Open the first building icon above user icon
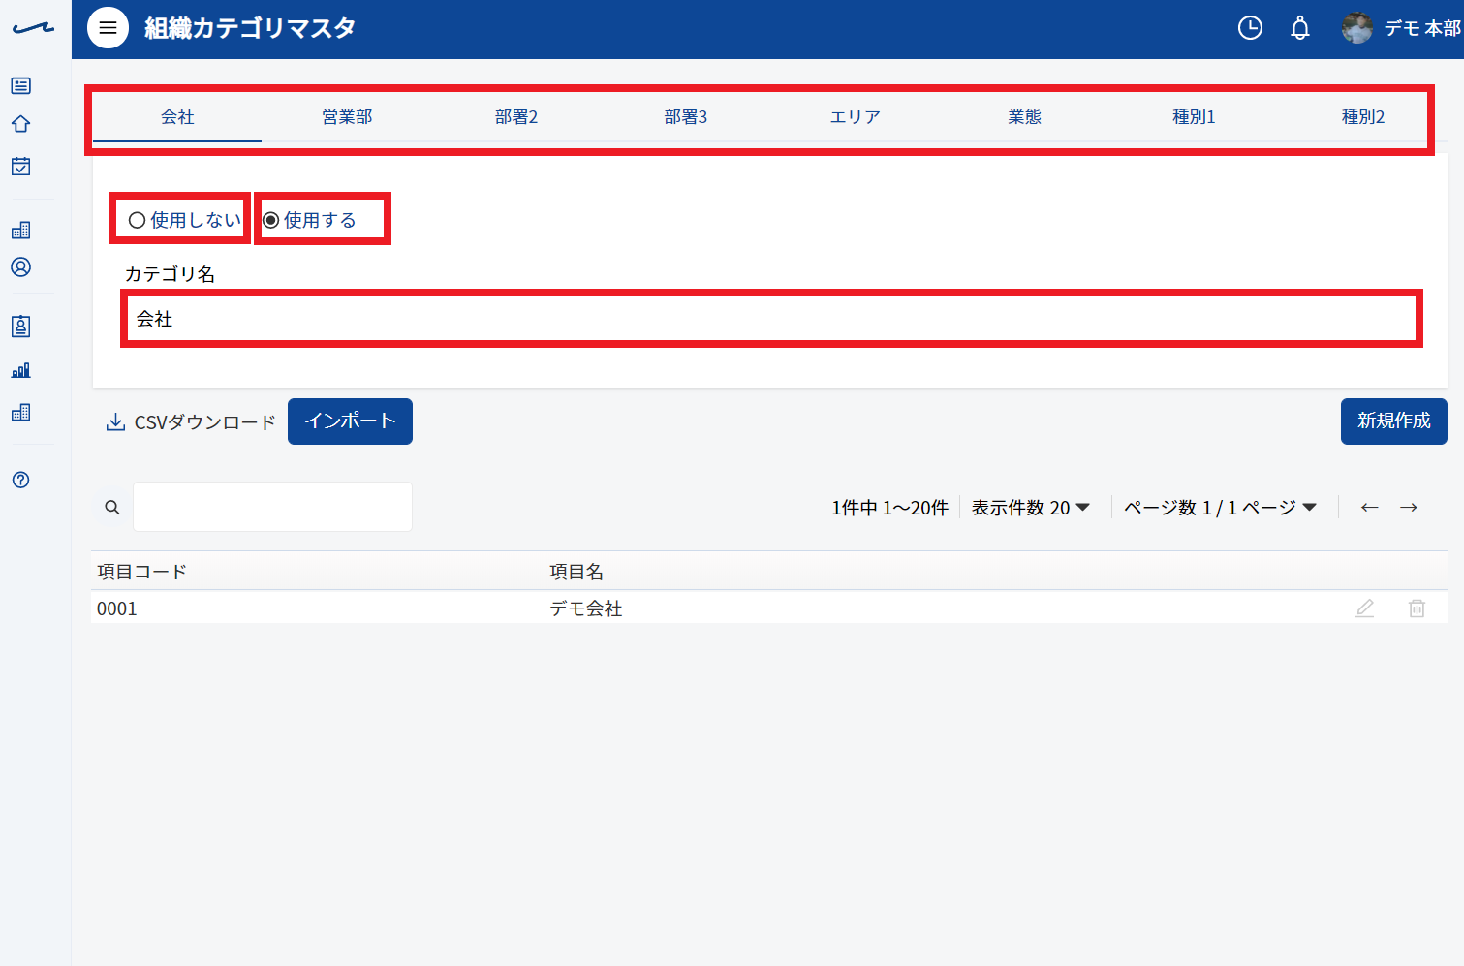This screenshot has height=966, width=1464. tap(20, 230)
